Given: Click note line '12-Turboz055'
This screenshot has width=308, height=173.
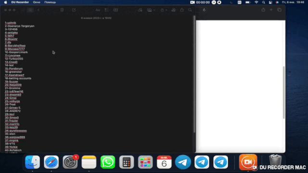Looking at the screenshot, I should coord(14,59).
